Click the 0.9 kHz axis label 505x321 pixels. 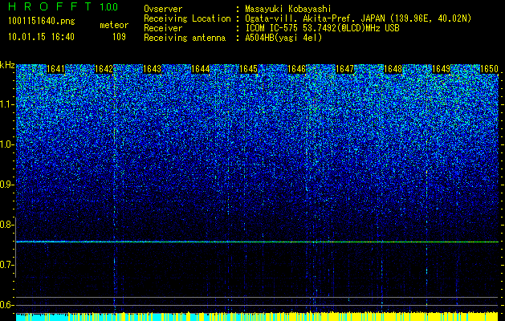(x=6, y=185)
